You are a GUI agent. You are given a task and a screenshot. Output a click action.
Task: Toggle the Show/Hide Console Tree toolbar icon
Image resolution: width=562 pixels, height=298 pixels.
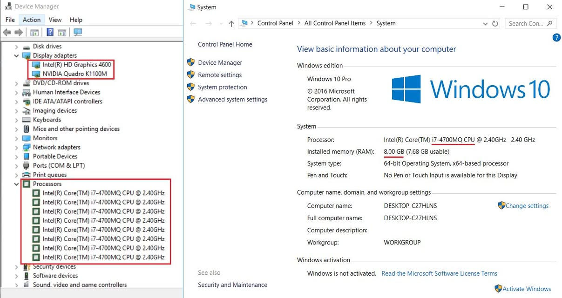[x=34, y=32]
